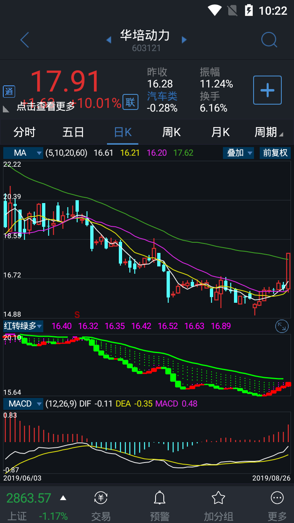Tap the 联 badge icon
The image size is (294, 523).
(x=130, y=102)
